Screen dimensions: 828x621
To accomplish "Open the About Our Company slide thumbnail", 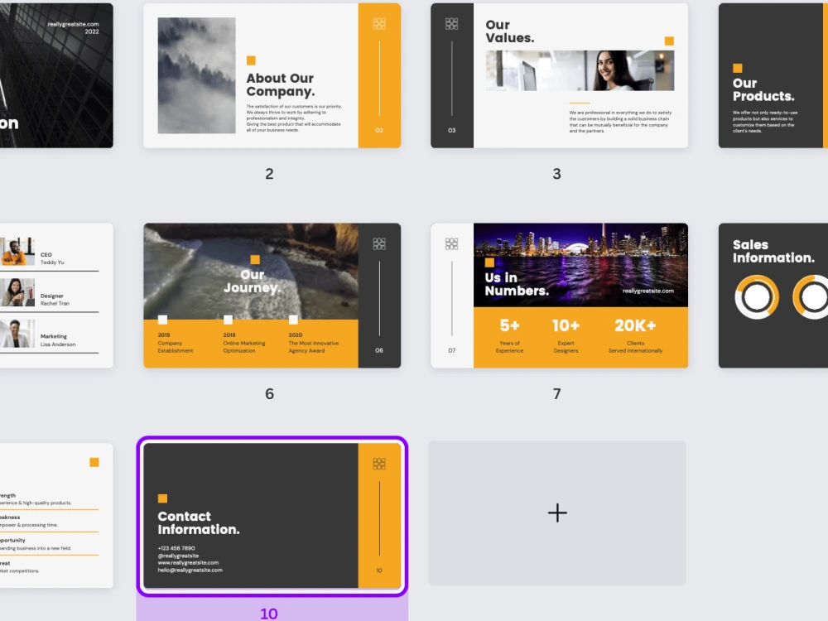I will pyautogui.click(x=269, y=75).
